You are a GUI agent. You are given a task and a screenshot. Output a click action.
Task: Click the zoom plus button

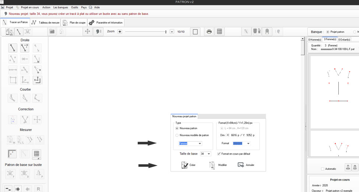point(120,32)
